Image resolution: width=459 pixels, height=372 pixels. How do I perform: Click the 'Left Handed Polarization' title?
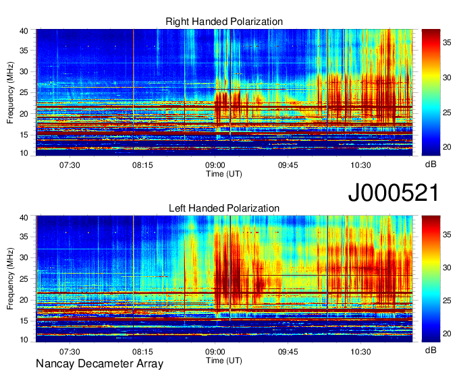point(224,208)
